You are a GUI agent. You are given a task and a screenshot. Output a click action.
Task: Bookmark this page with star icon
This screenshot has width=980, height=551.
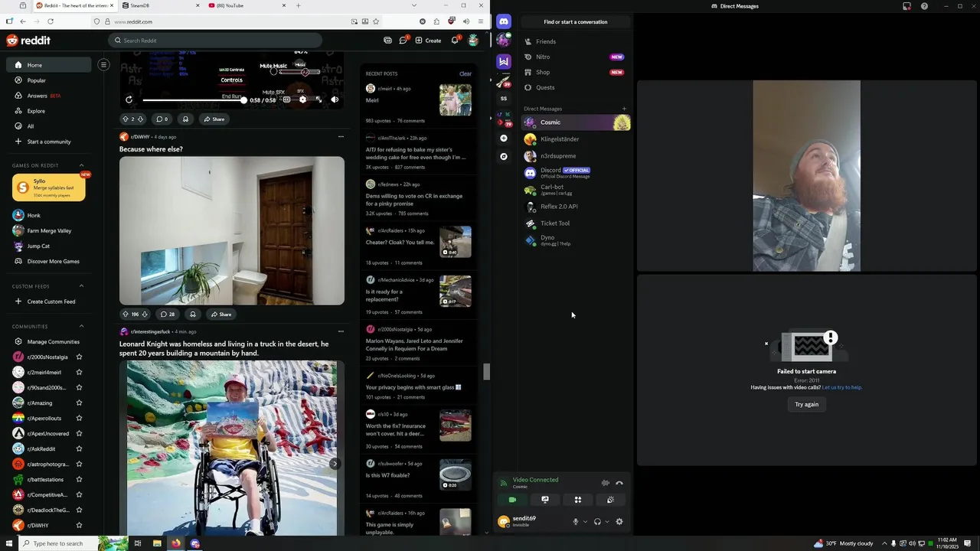(x=376, y=21)
